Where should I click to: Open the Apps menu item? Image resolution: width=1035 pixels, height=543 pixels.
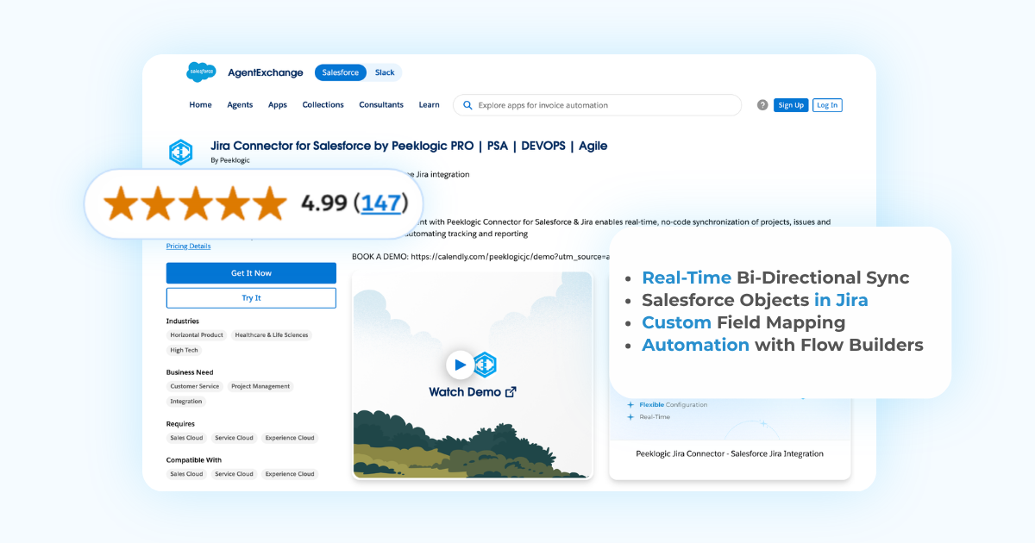pos(278,105)
